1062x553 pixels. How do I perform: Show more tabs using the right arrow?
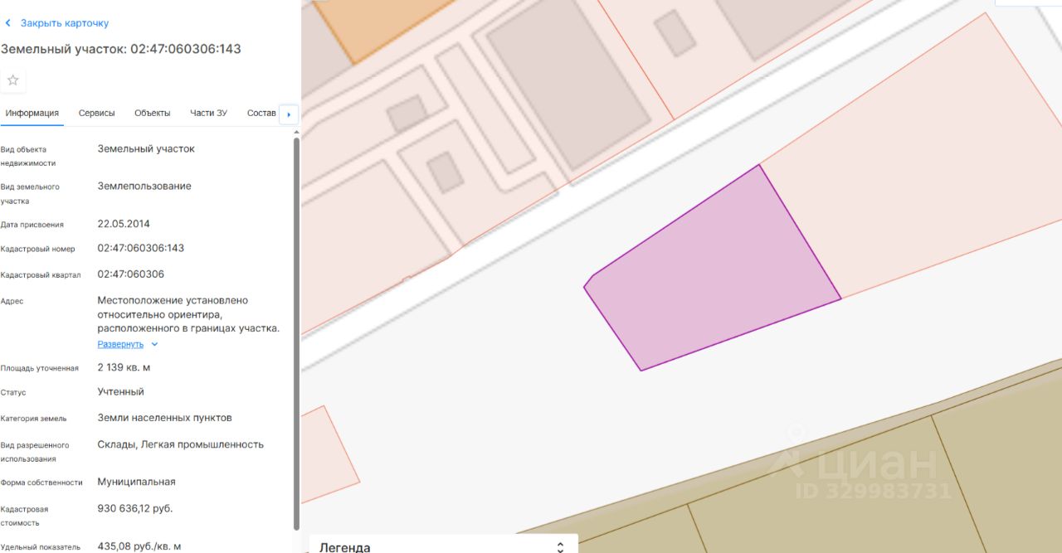click(x=289, y=114)
